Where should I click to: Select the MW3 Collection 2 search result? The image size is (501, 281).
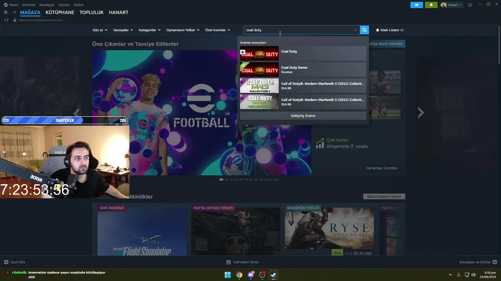[303, 101]
